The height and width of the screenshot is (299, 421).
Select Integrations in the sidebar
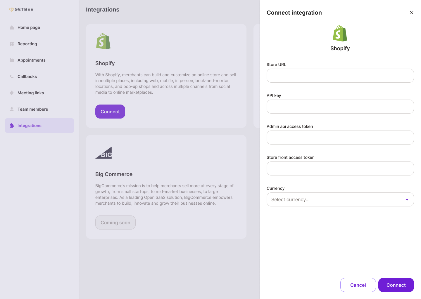click(39, 126)
